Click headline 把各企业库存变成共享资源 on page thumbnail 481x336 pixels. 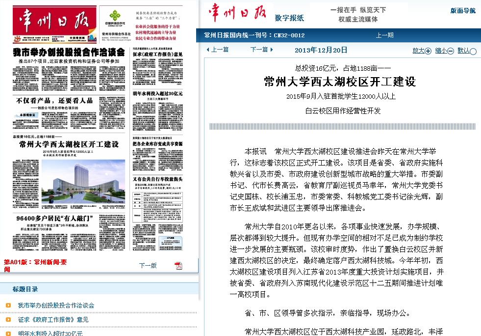click(158, 143)
